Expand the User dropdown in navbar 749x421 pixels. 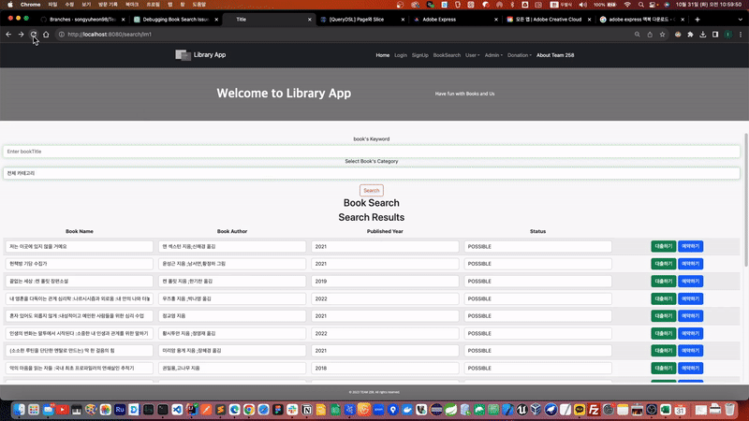pos(472,55)
